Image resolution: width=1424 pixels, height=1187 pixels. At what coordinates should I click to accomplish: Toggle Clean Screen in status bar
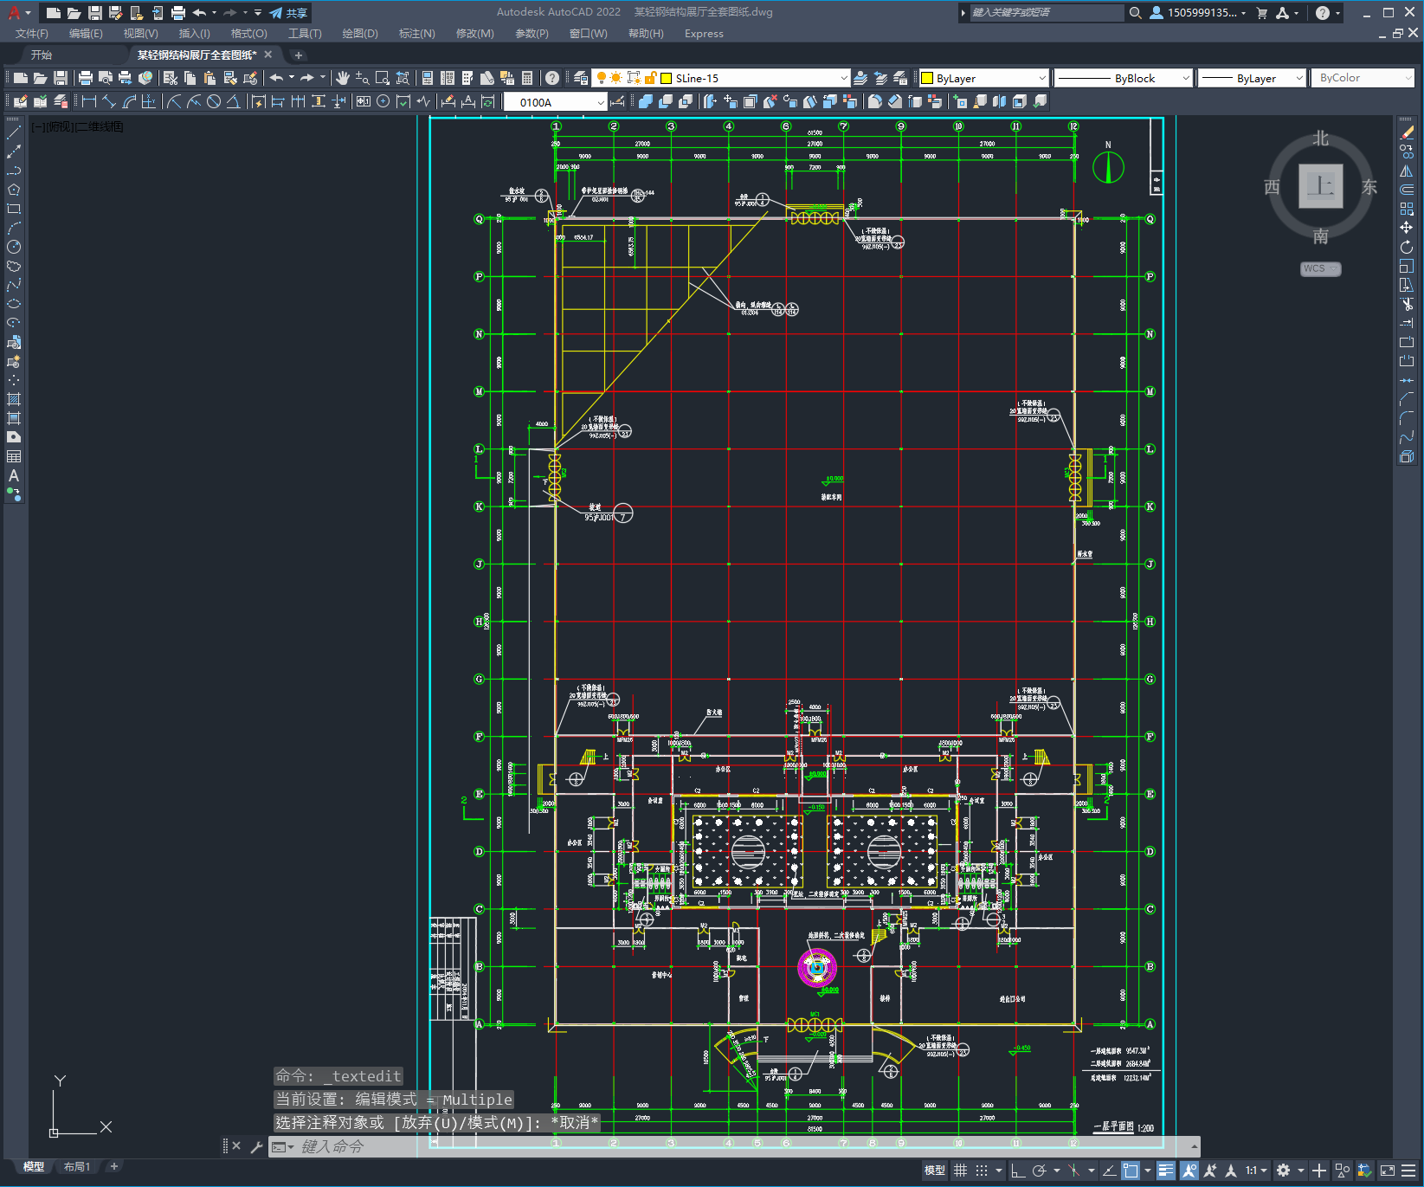pyautogui.click(x=1387, y=1171)
